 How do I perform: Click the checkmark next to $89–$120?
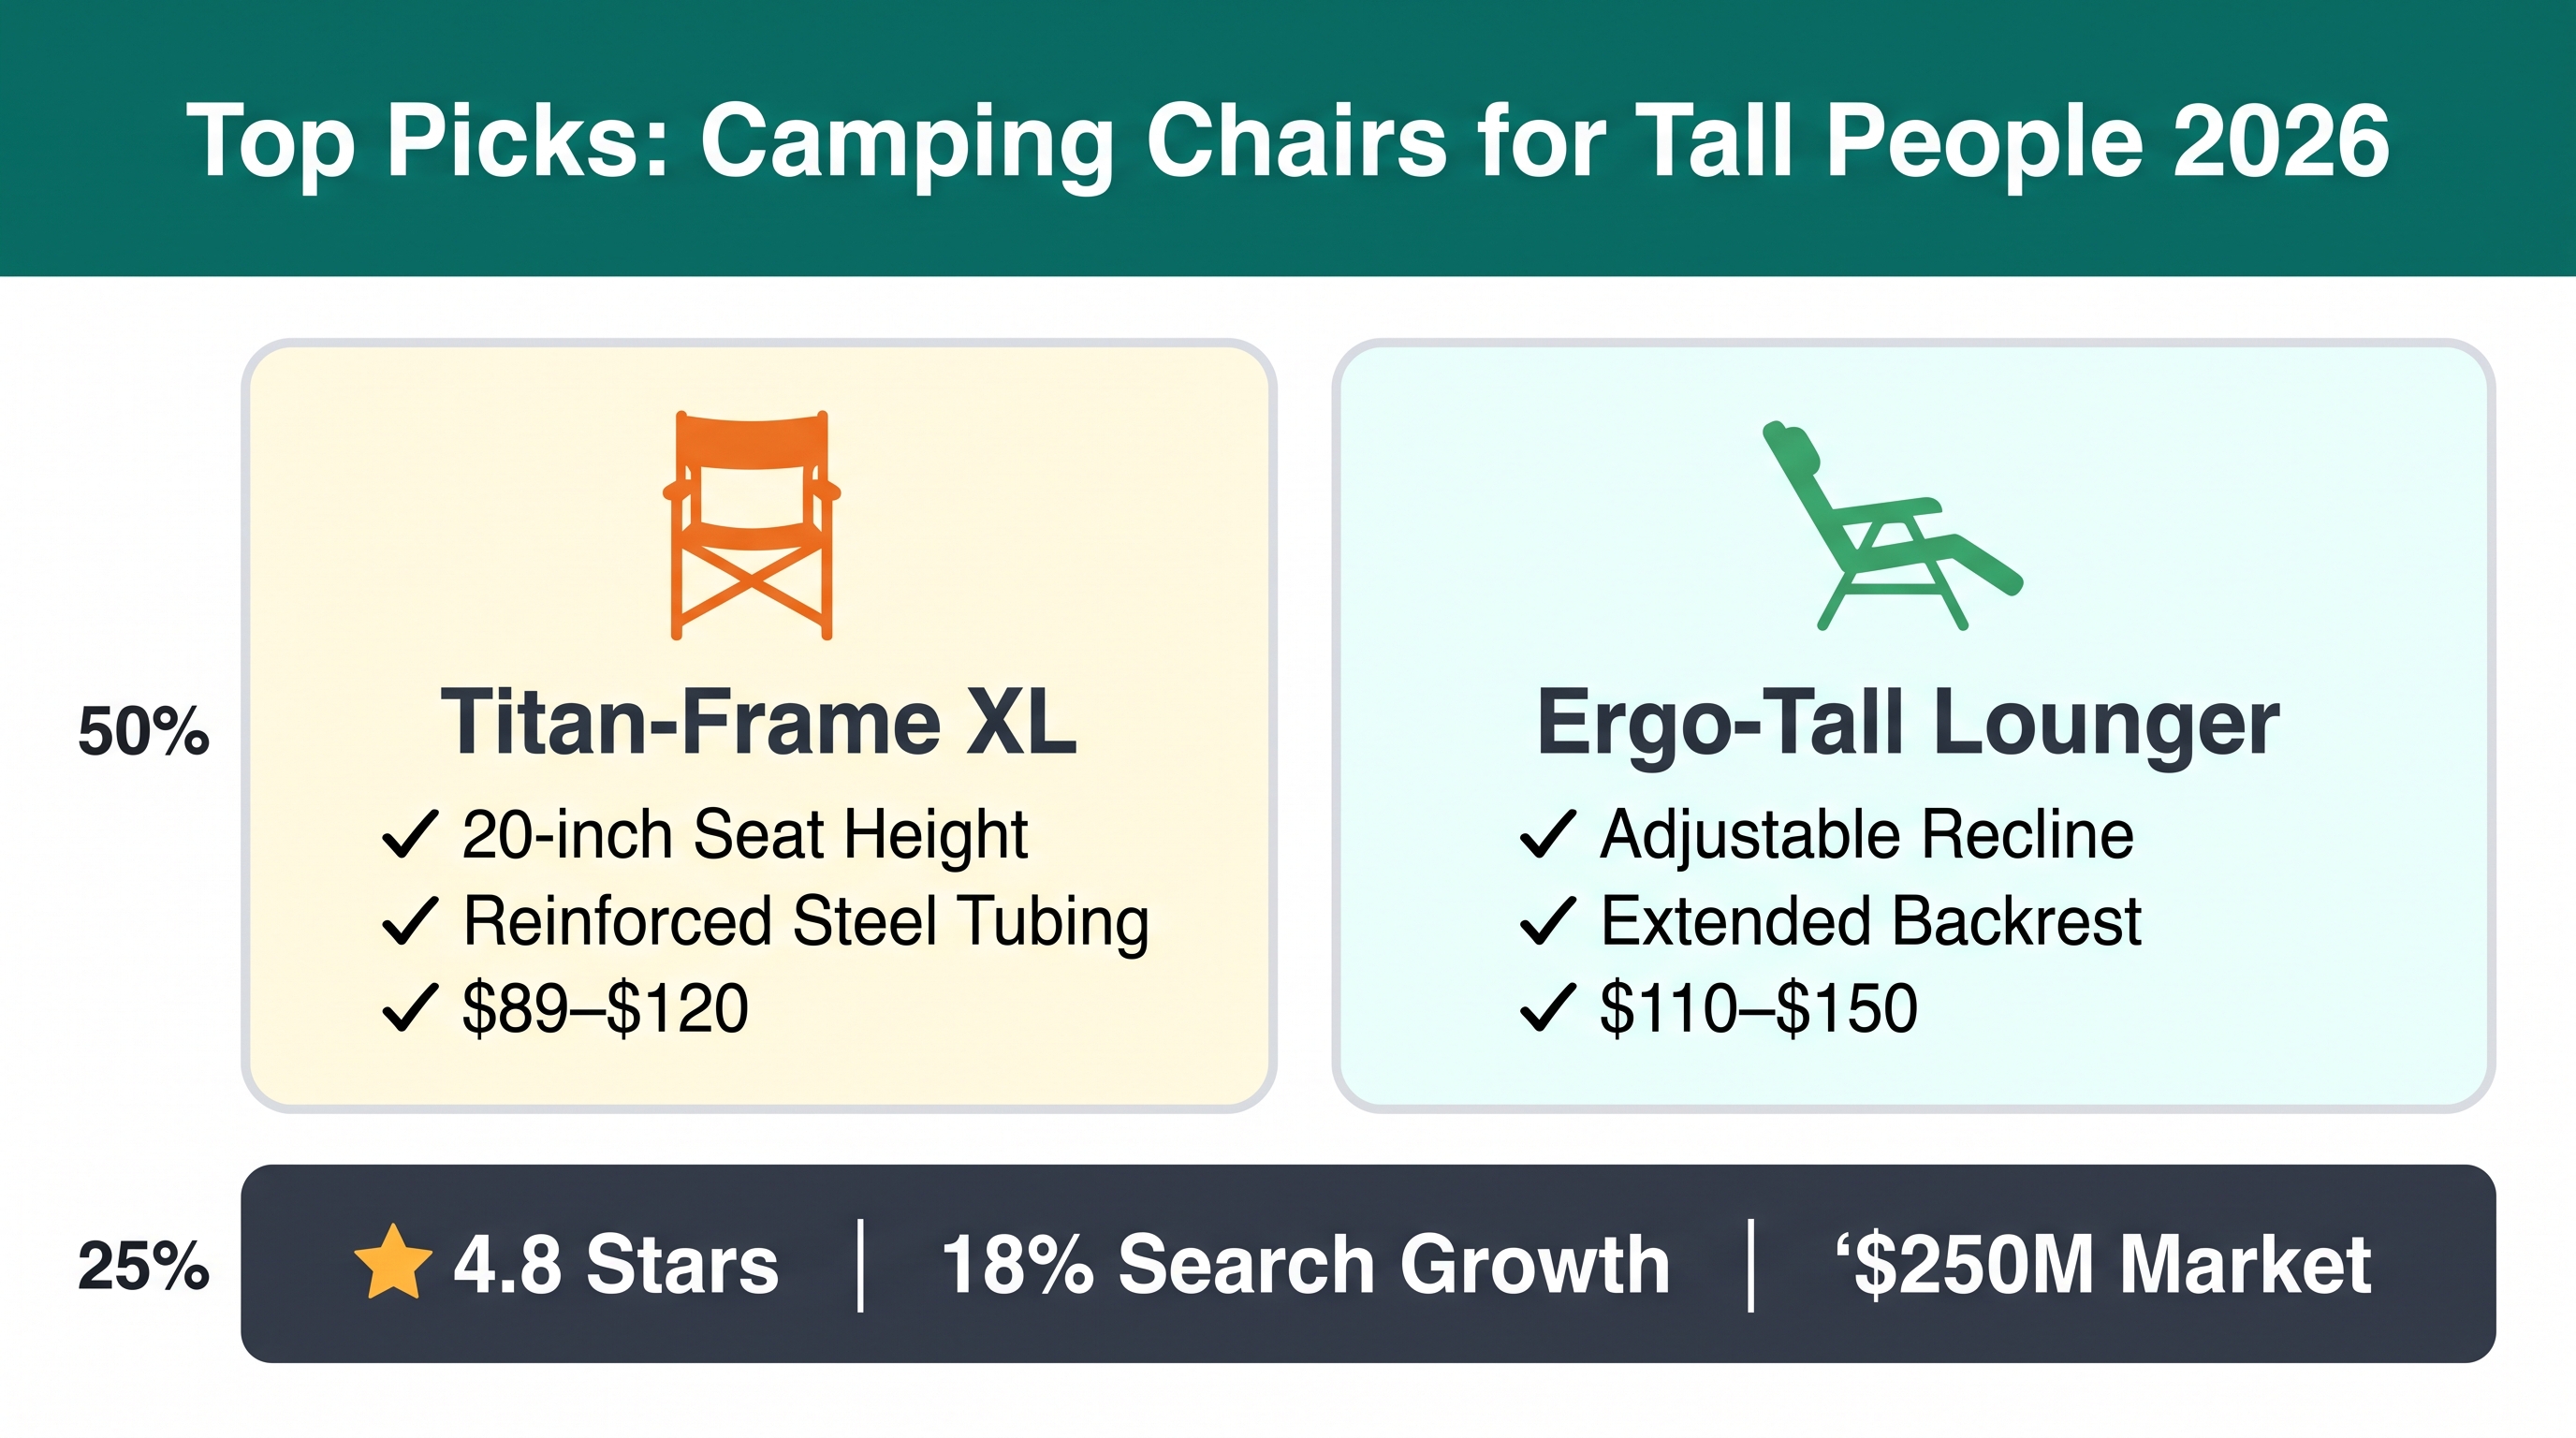pos(410,1007)
